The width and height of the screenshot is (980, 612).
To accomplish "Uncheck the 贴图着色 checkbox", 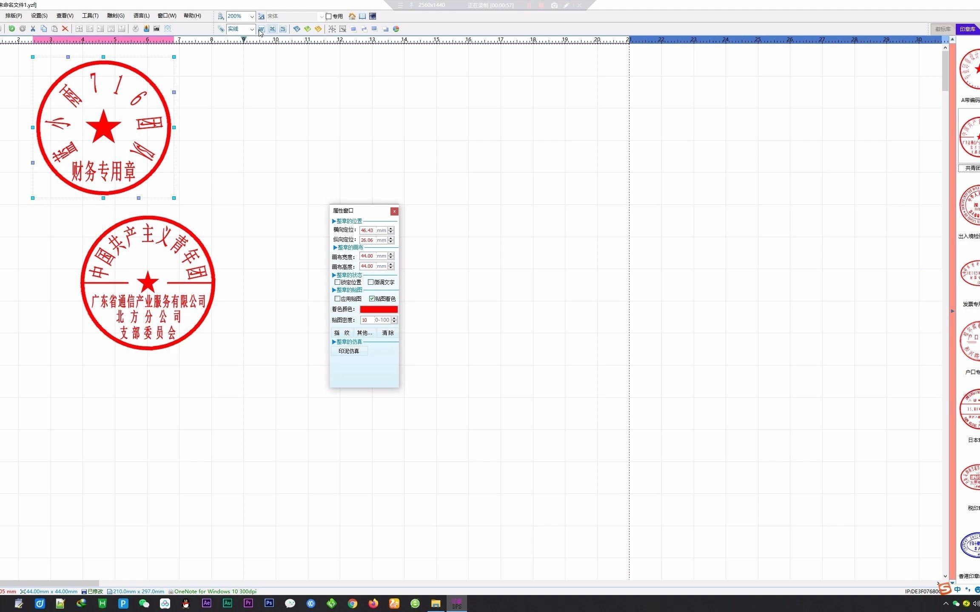I will (372, 298).
